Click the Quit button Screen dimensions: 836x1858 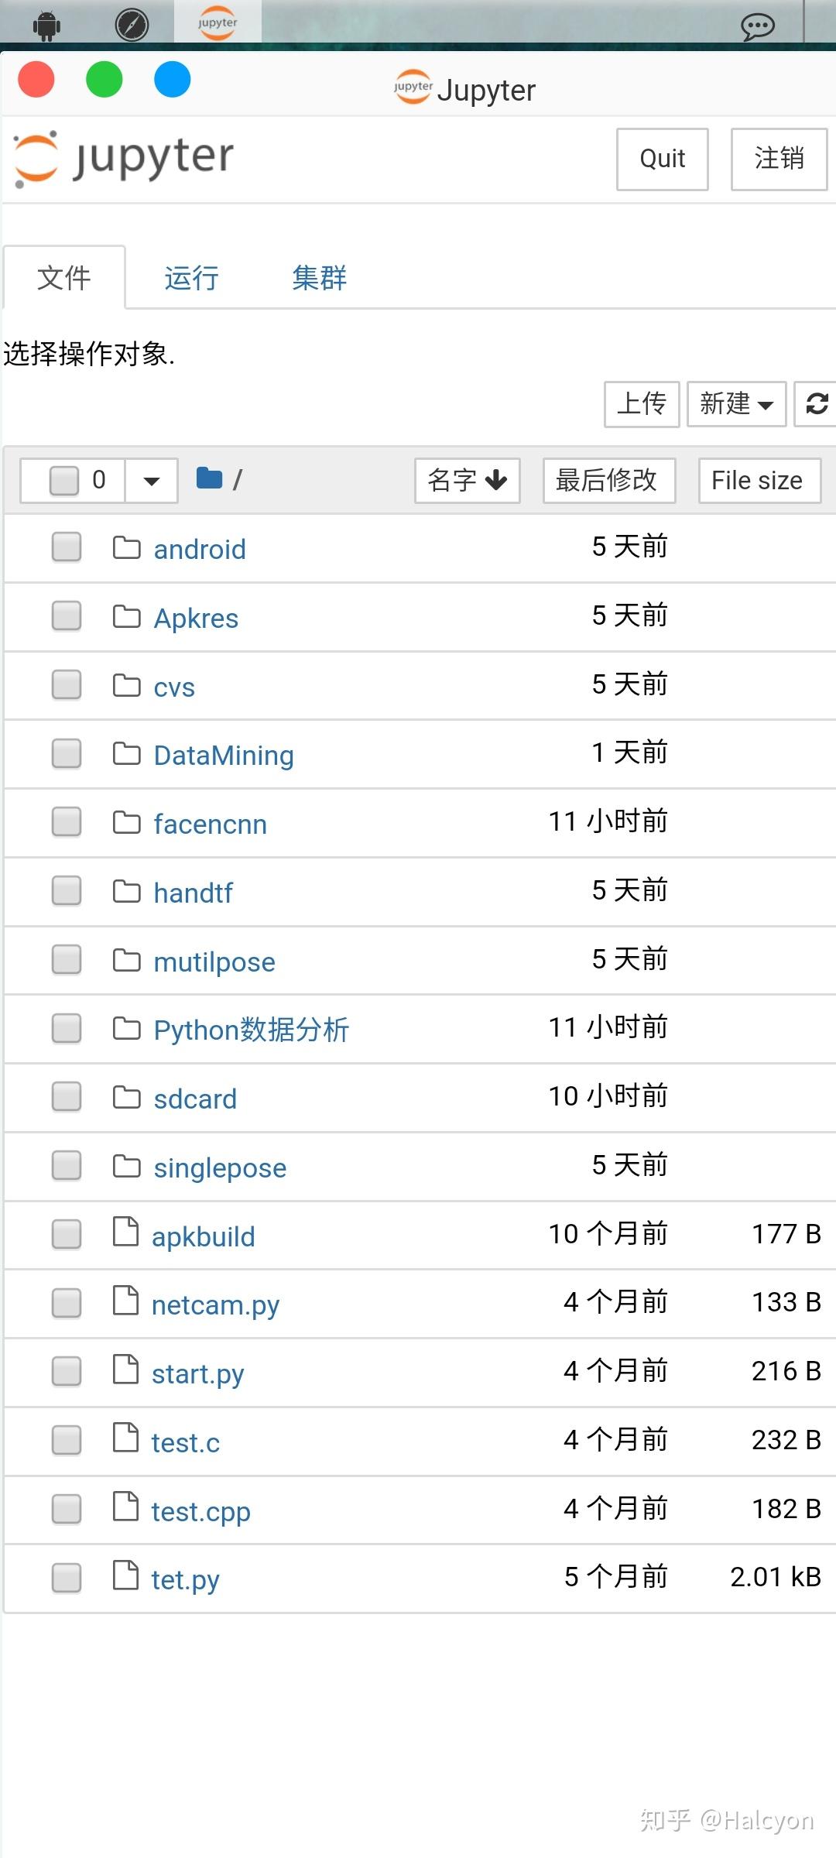click(x=661, y=159)
